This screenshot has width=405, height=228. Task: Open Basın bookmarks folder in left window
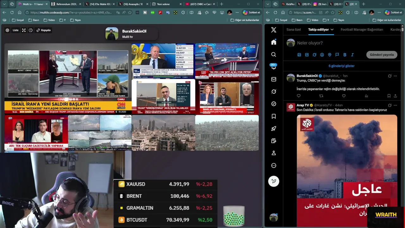point(34,20)
